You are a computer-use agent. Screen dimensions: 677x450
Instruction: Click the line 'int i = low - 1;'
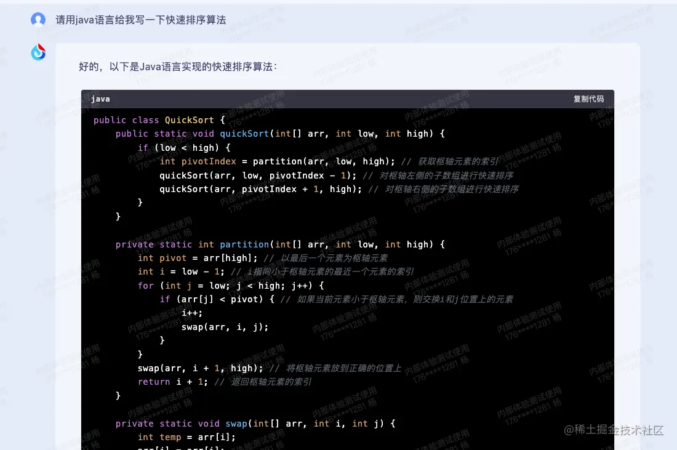tap(182, 271)
